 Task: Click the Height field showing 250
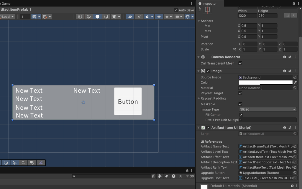[267, 16]
